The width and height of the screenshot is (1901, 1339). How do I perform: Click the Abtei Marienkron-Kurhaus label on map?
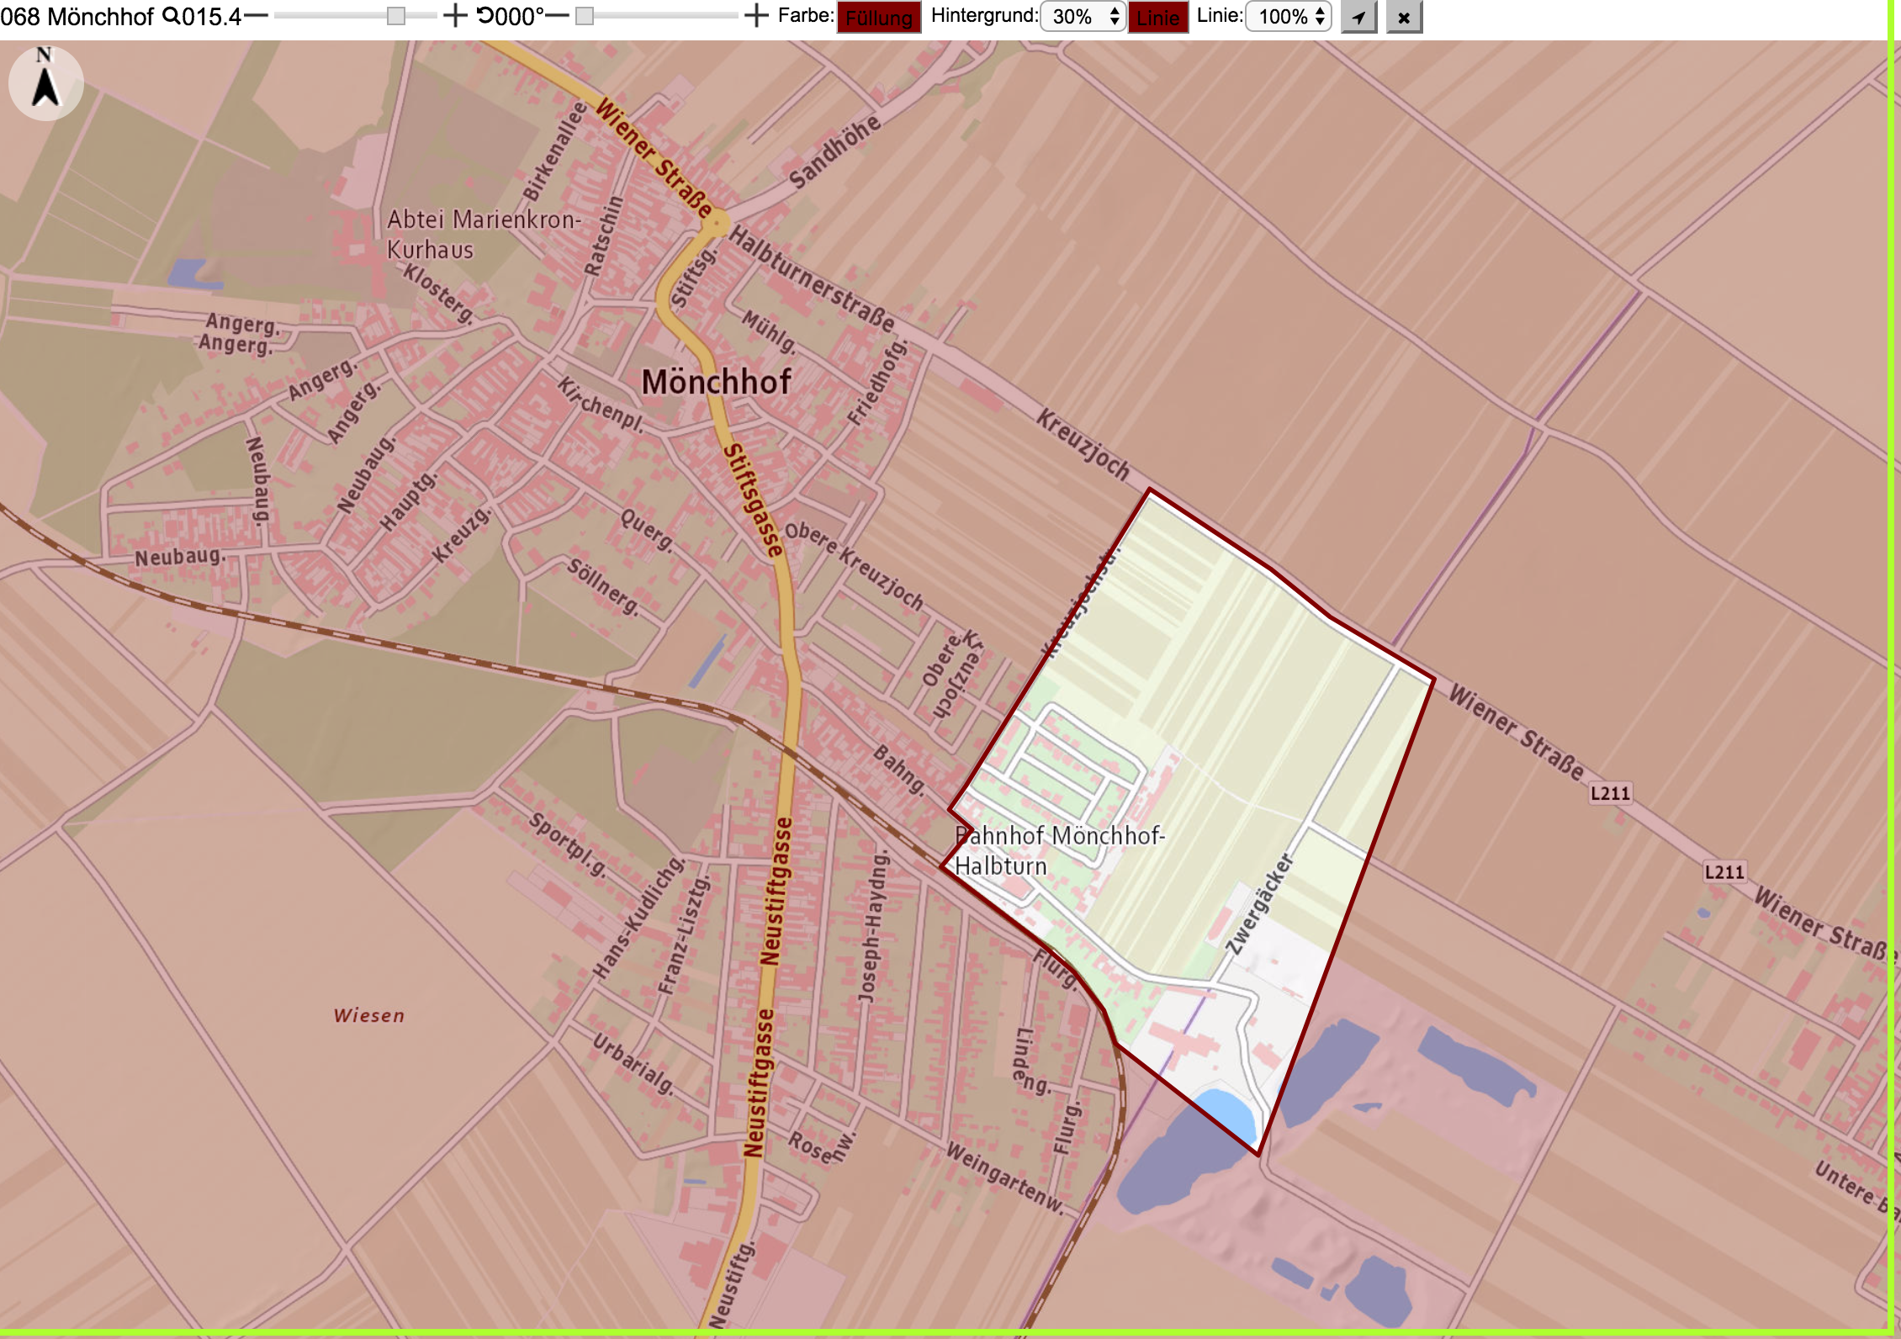[484, 235]
